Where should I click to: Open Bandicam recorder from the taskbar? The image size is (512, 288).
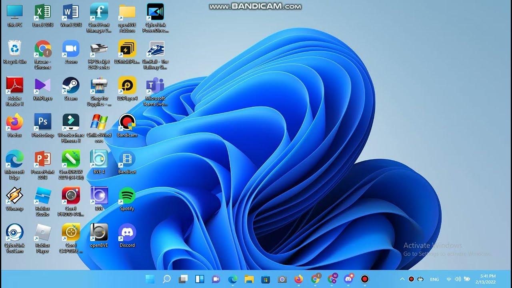tap(365, 279)
